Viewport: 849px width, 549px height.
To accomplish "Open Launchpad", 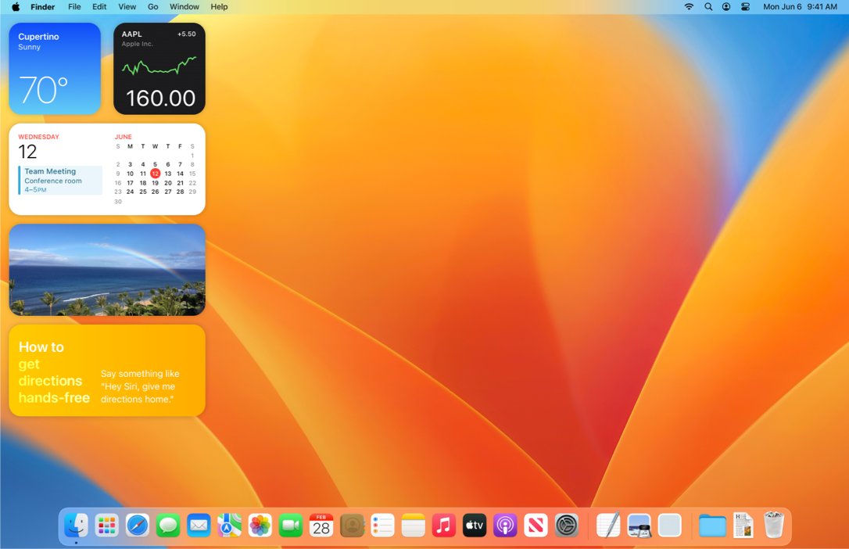I will [x=106, y=526].
